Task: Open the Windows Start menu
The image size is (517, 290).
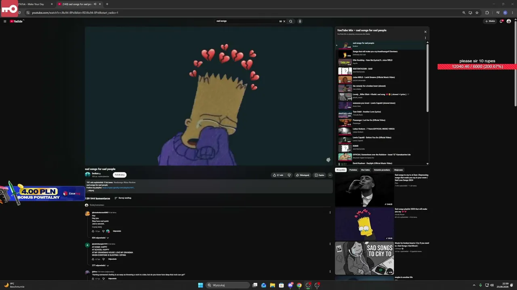Action: [x=200, y=285]
